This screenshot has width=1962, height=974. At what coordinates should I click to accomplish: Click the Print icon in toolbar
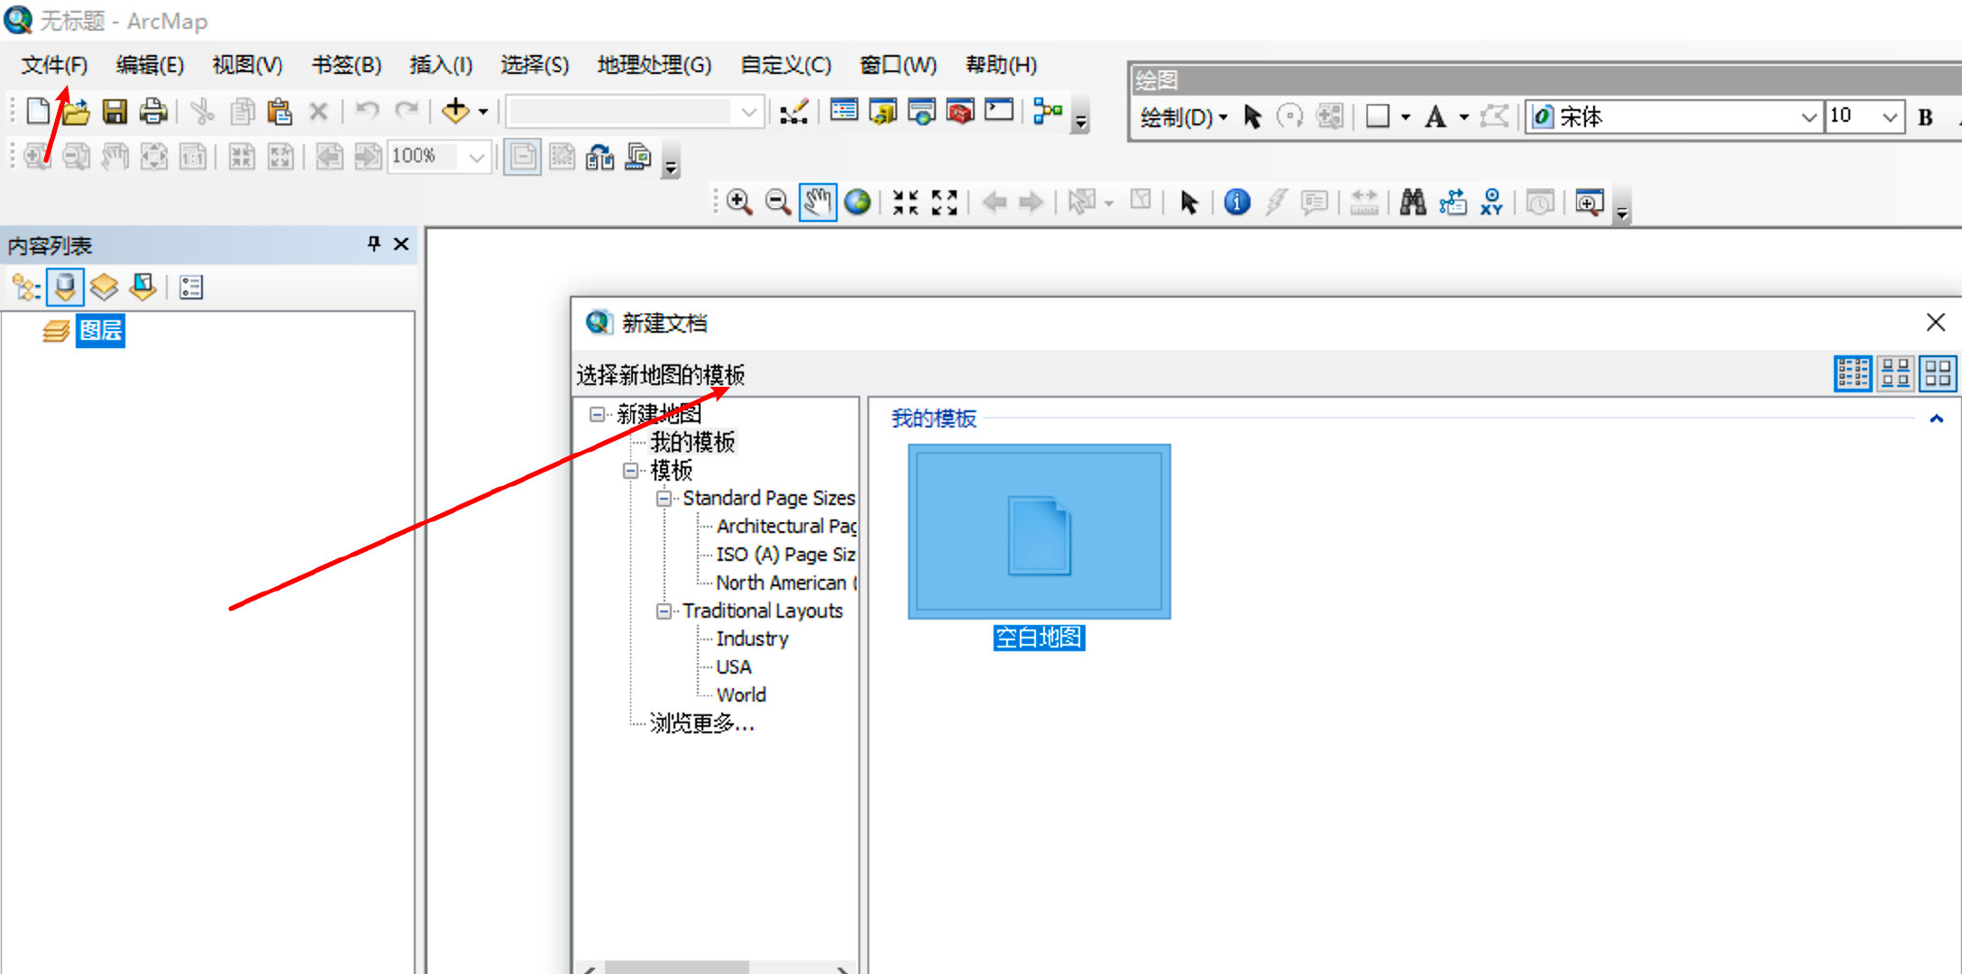coord(153,112)
